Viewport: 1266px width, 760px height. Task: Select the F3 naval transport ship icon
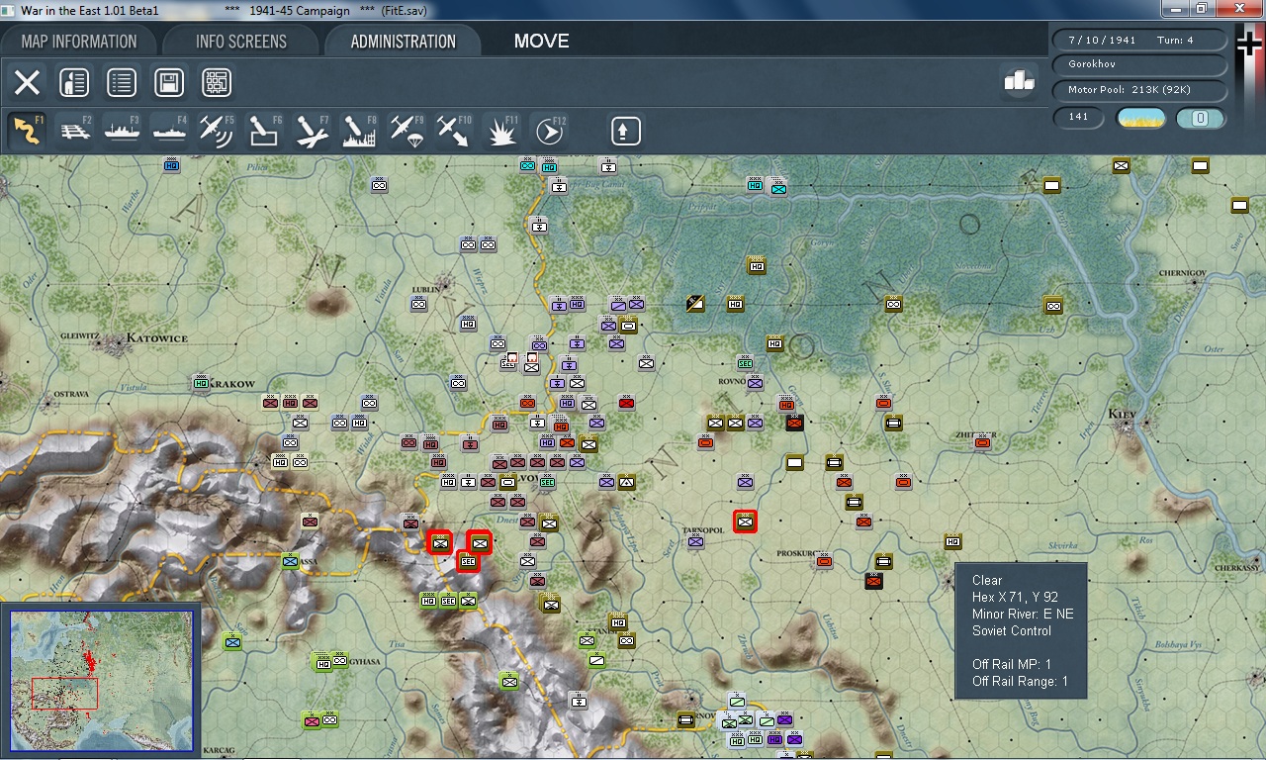122,131
